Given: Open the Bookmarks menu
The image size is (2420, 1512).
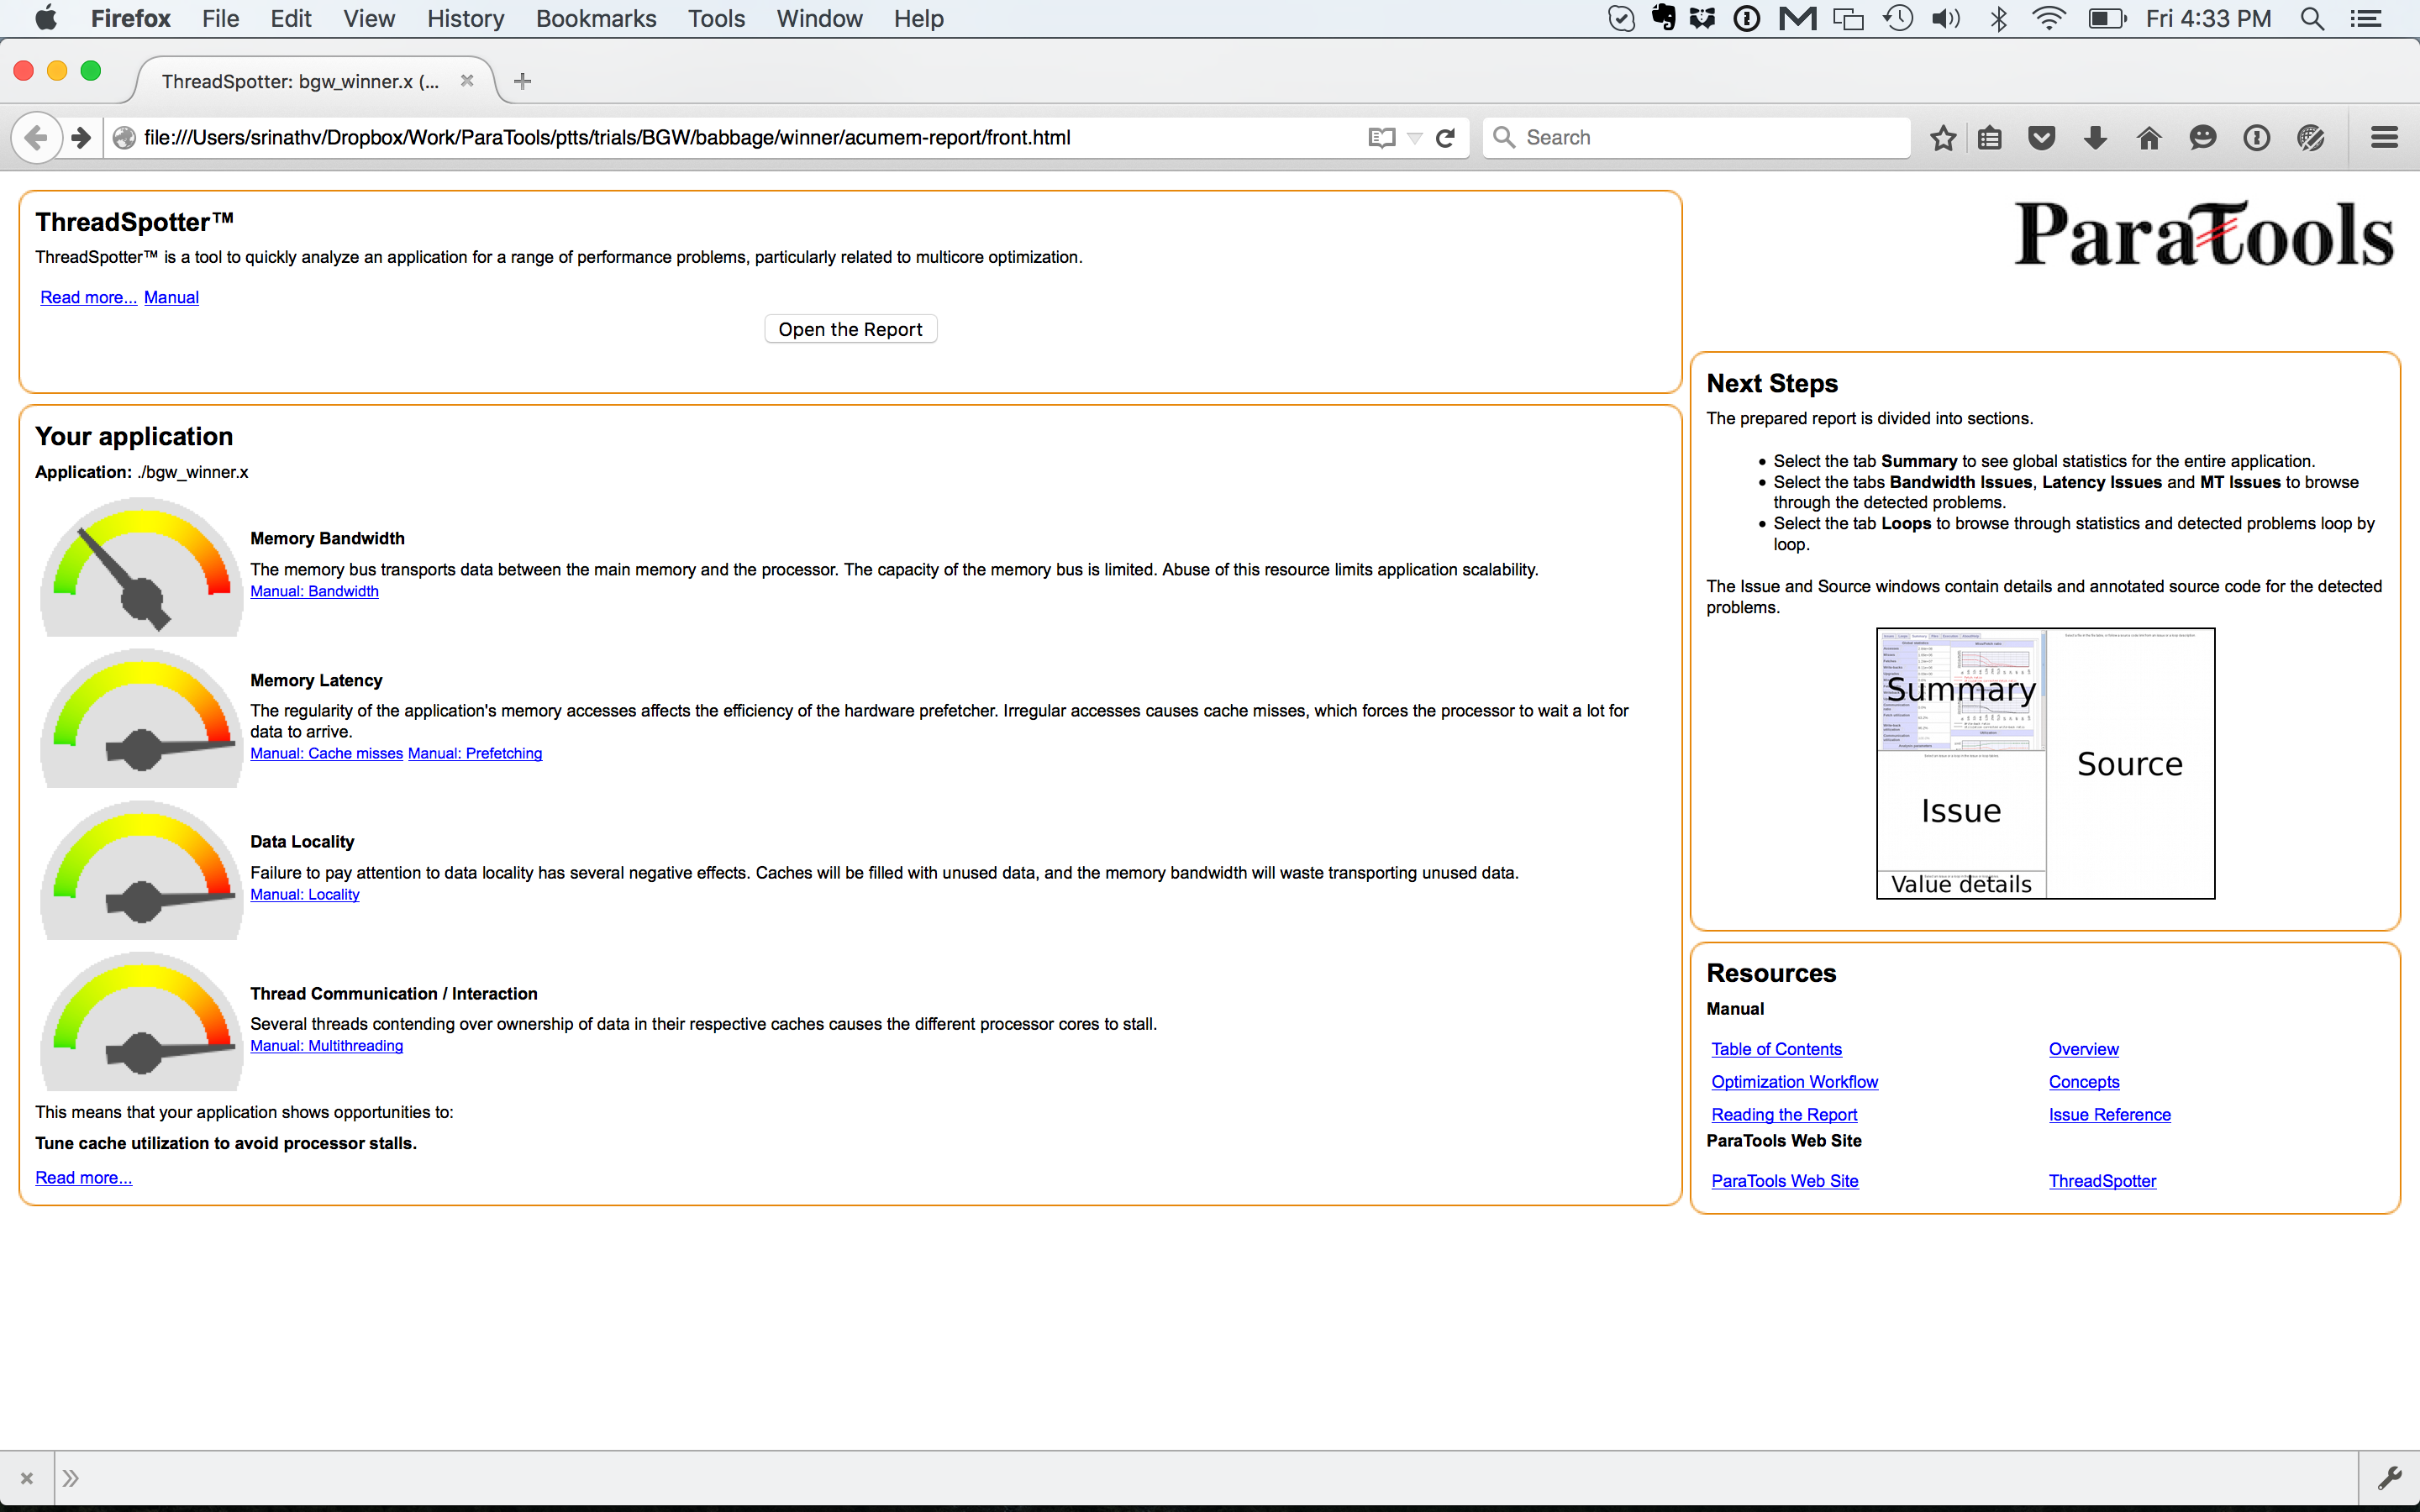Looking at the screenshot, I should pyautogui.click(x=596, y=18).
